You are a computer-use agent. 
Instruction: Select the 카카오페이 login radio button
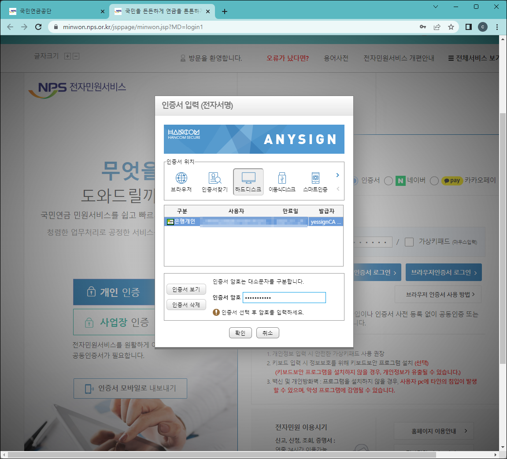[434, 181]
